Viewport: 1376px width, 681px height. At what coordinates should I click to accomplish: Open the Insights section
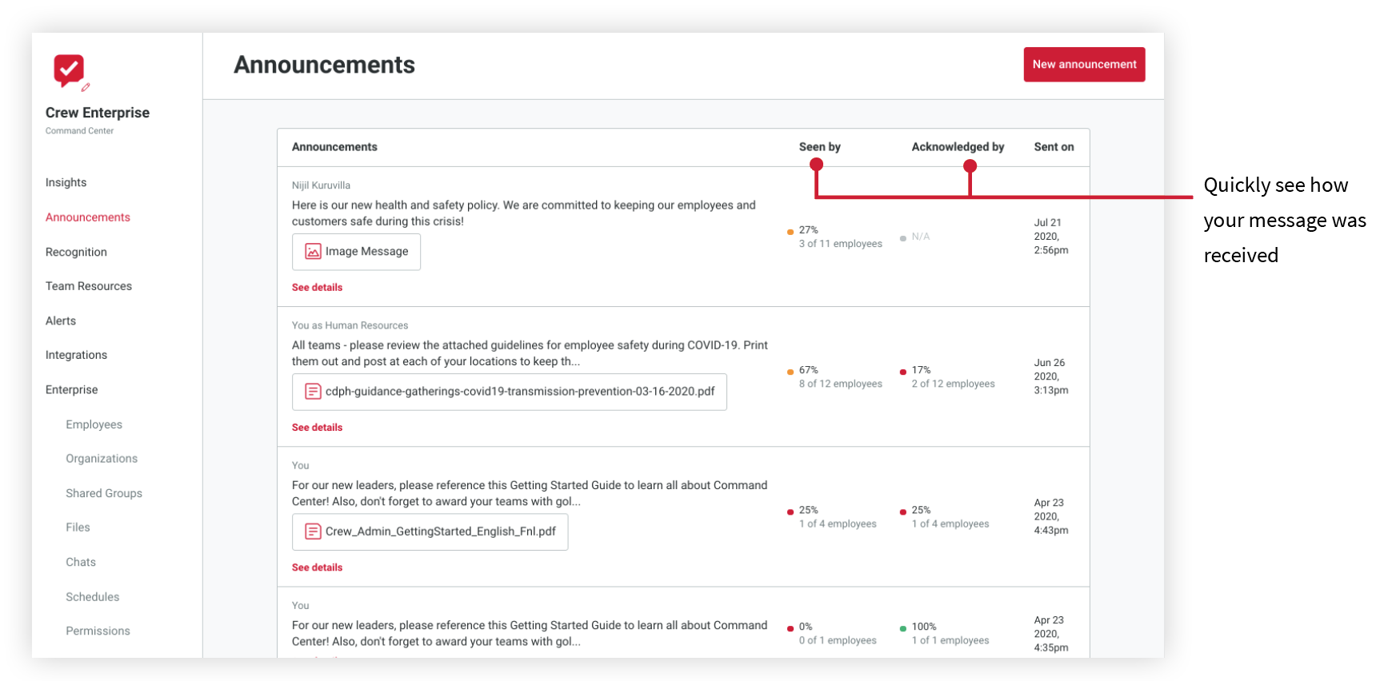[x=66, y=182]
